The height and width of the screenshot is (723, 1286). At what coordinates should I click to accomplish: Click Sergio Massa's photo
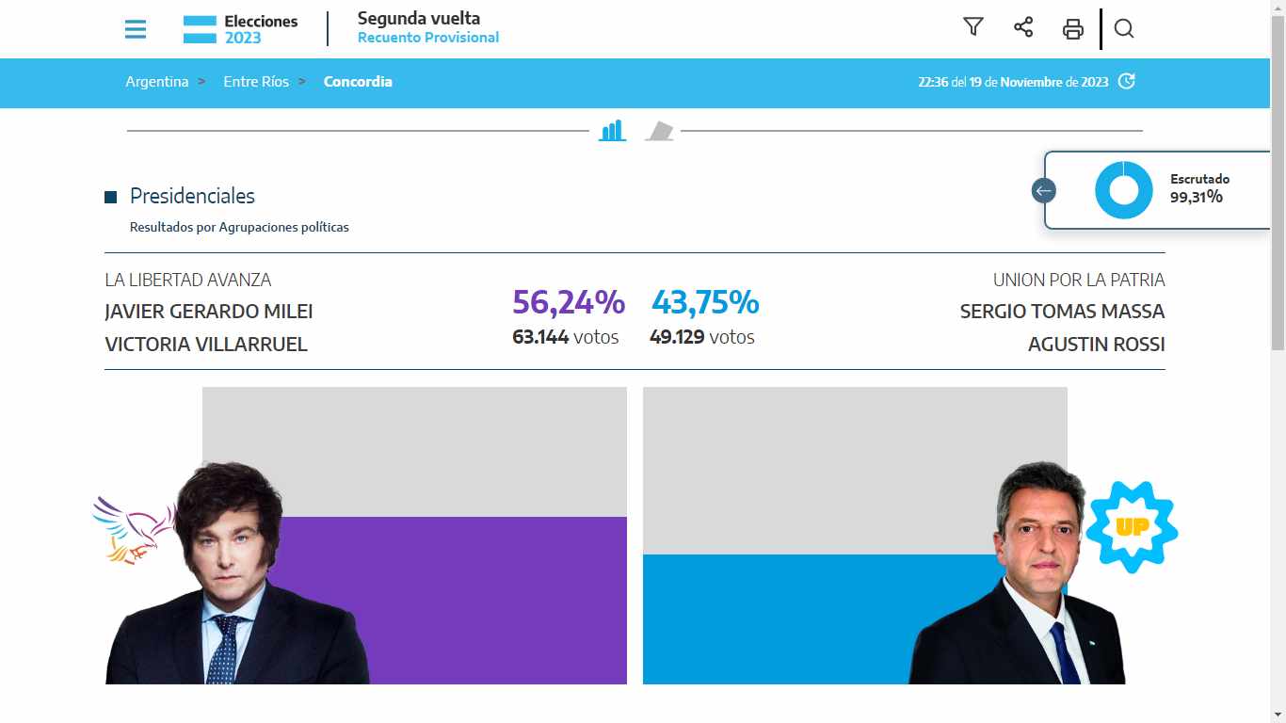[1019, 573]
